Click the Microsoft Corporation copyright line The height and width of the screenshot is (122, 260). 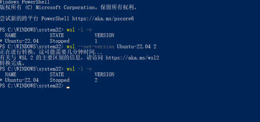[69, 7]
